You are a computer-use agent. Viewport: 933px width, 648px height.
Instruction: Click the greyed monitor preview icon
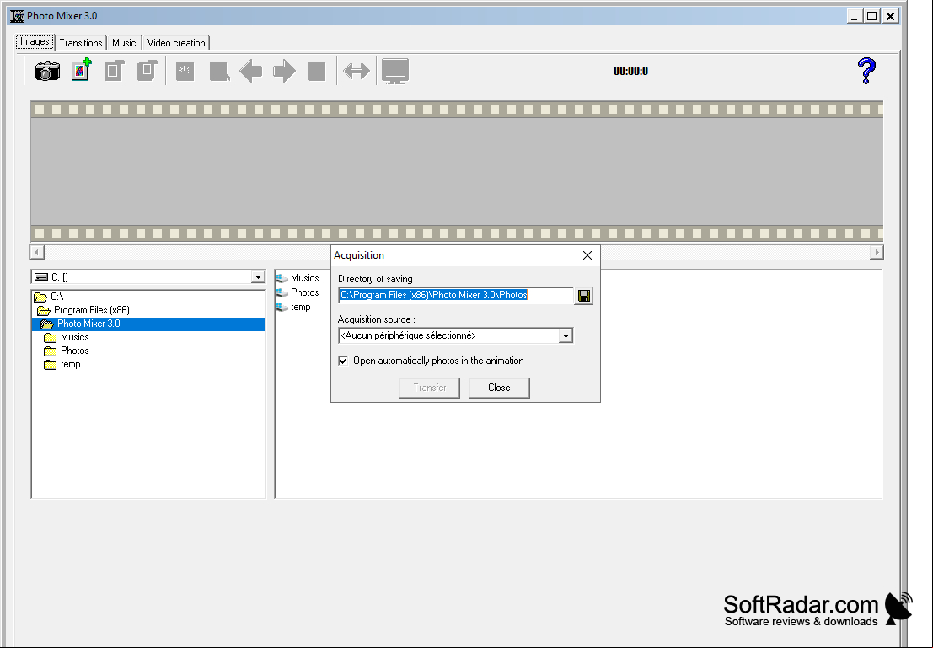coord(395,72)
